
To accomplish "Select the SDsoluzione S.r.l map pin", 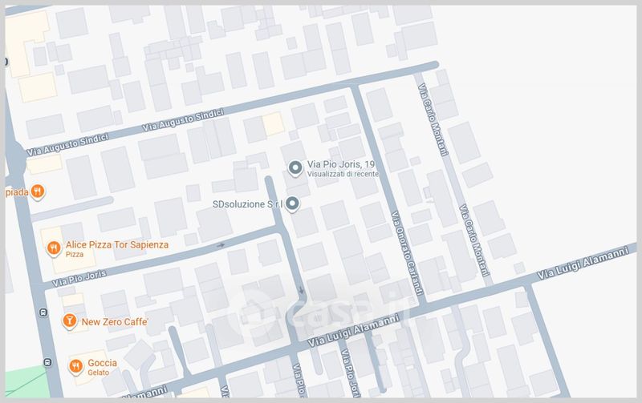I will [292, 204].
